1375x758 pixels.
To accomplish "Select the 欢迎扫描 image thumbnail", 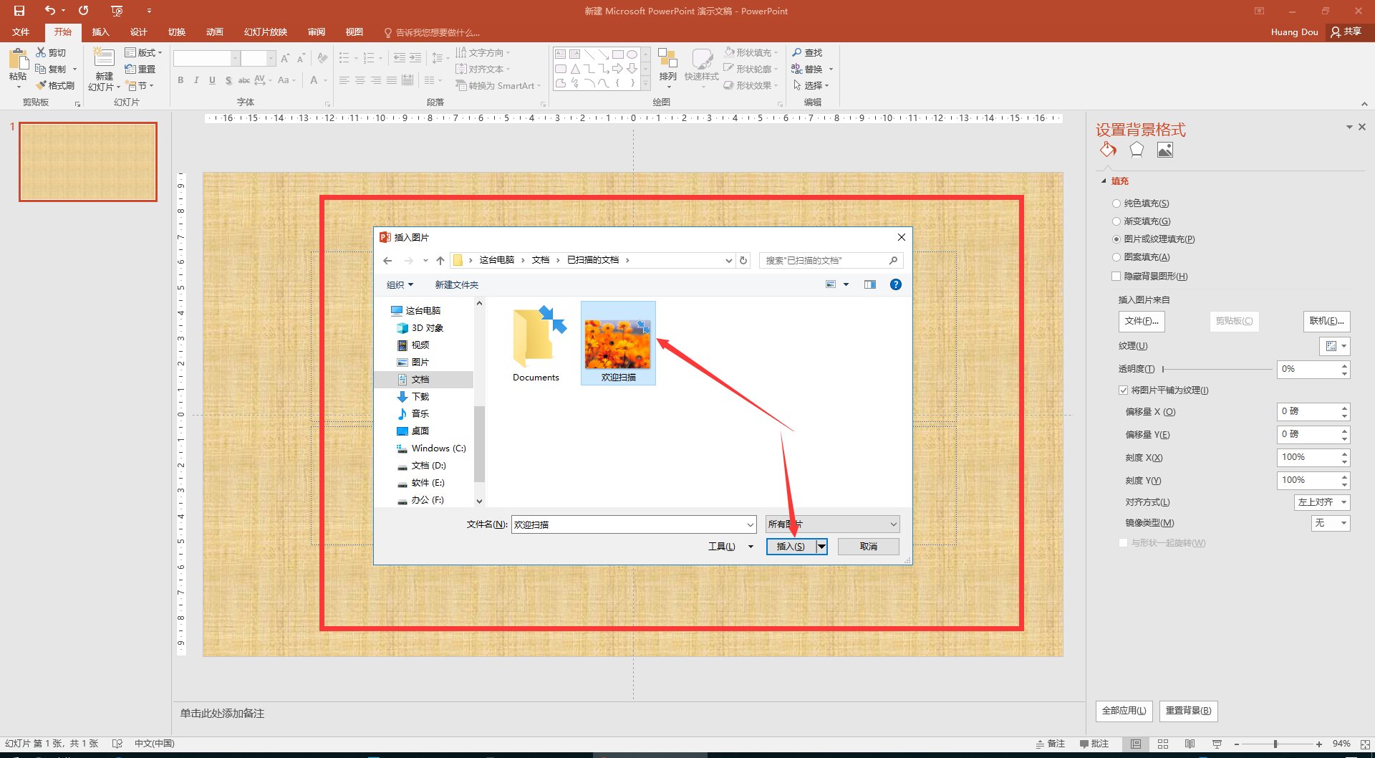I will (617, 344).
